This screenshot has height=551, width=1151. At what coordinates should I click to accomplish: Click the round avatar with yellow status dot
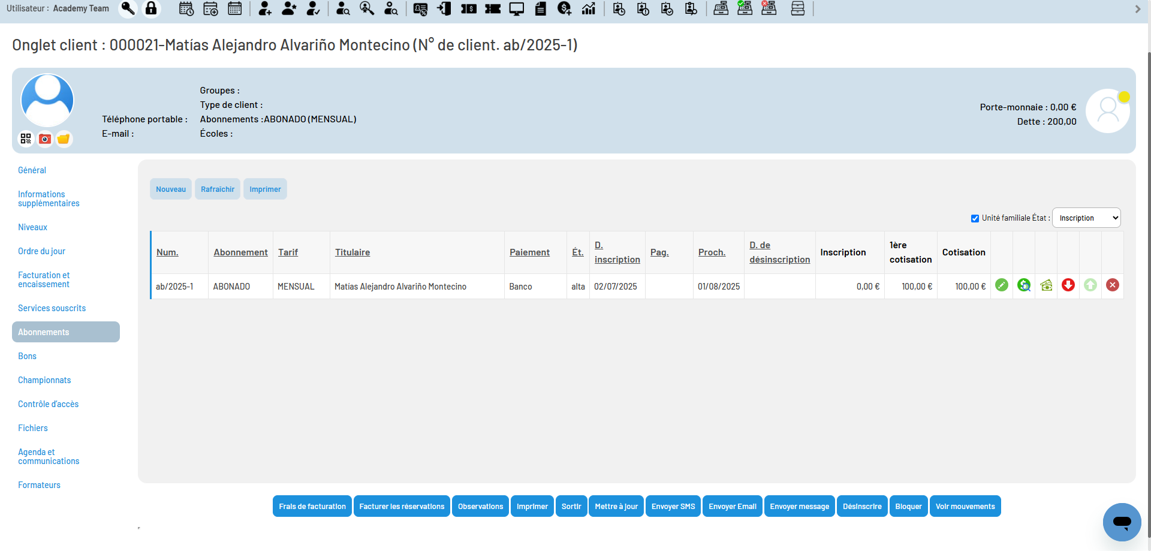click(x=1108, y=111)
